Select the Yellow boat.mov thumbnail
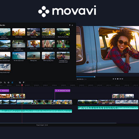This screenshot has height=139, width=139. 63,44
